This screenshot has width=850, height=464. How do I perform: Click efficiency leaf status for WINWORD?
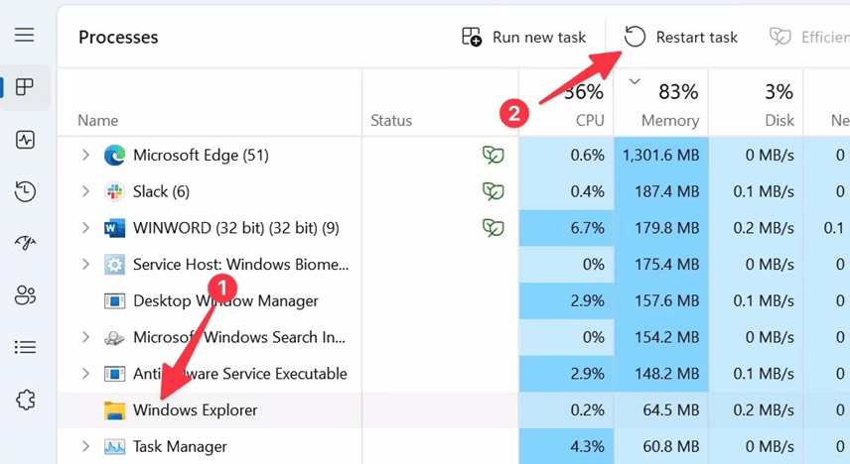pyautogui.click(x=494, y=228)
